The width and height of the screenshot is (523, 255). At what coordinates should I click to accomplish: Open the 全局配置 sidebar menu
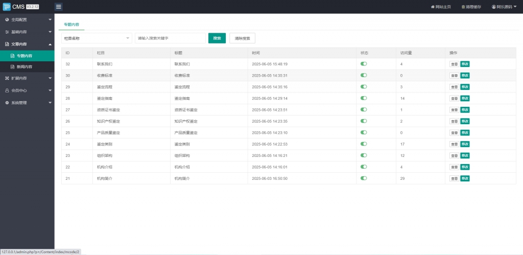click(x=27, y=20)
